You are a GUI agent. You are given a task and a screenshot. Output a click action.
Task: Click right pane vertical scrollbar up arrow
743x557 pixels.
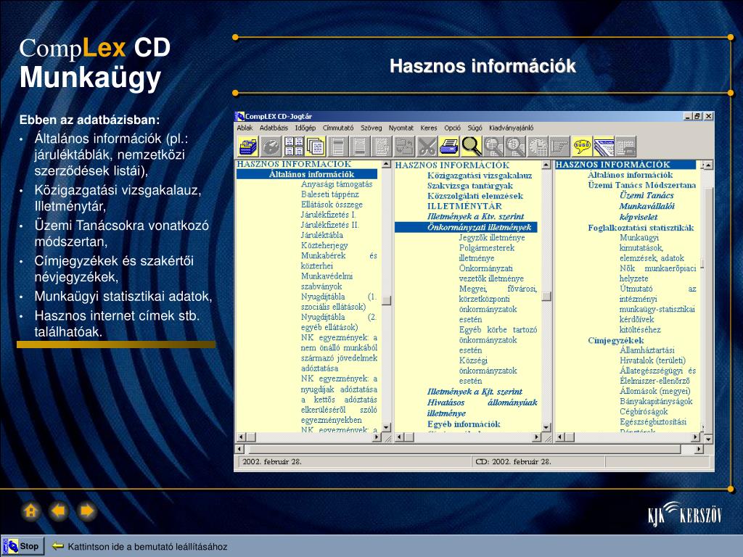coord(708,165)
